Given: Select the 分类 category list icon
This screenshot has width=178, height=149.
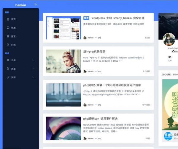Looking at the screenshot, I should (8, 60).
